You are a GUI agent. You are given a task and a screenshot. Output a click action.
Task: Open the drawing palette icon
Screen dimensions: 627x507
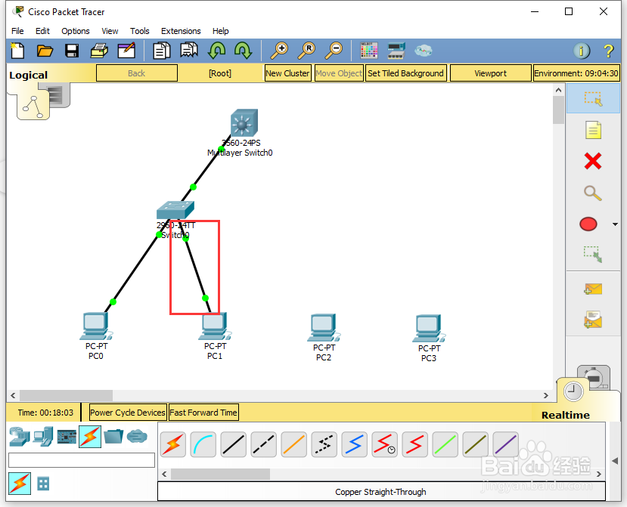368,51
